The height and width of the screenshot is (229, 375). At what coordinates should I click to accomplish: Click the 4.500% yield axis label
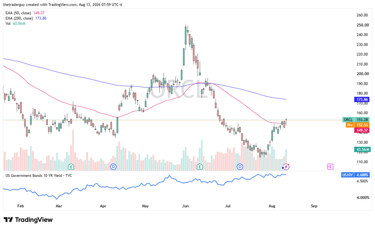pos(362,181)
